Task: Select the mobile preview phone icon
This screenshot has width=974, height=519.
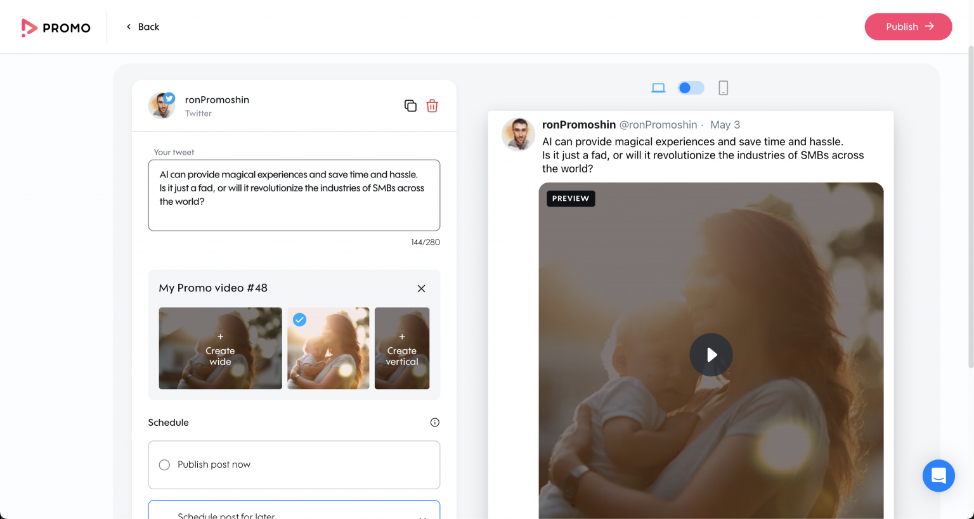Action: tap(724, 87)
